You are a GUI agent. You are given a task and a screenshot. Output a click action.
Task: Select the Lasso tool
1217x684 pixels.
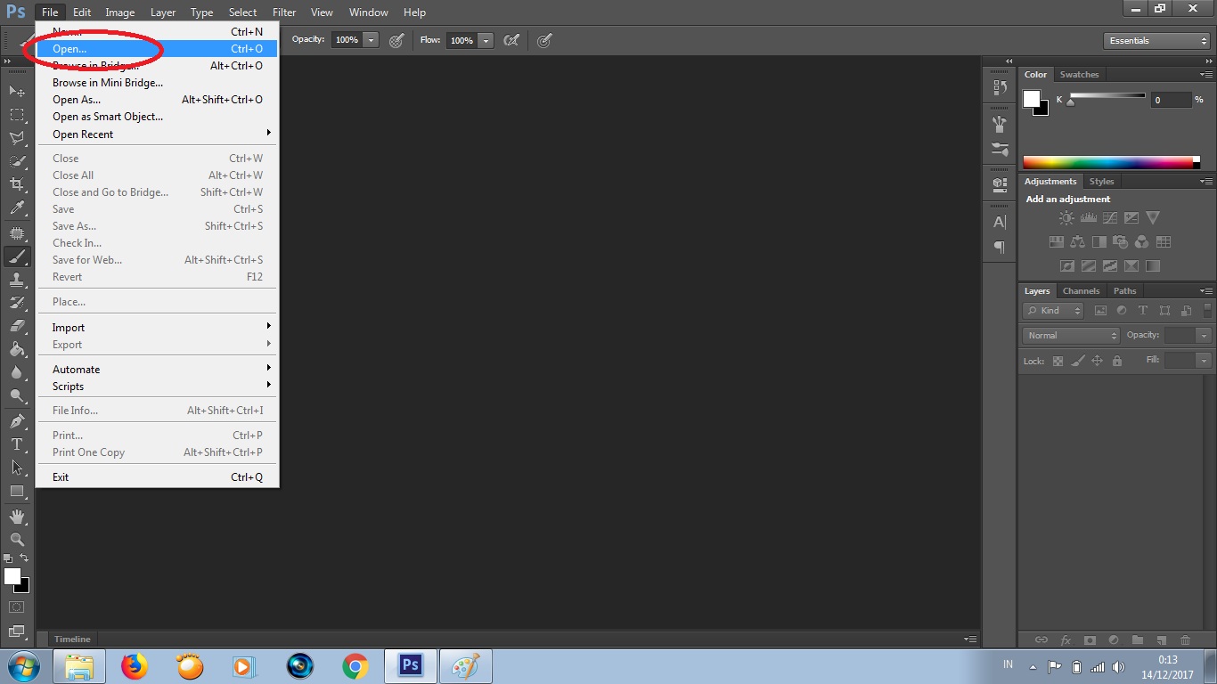click(17, 138)
